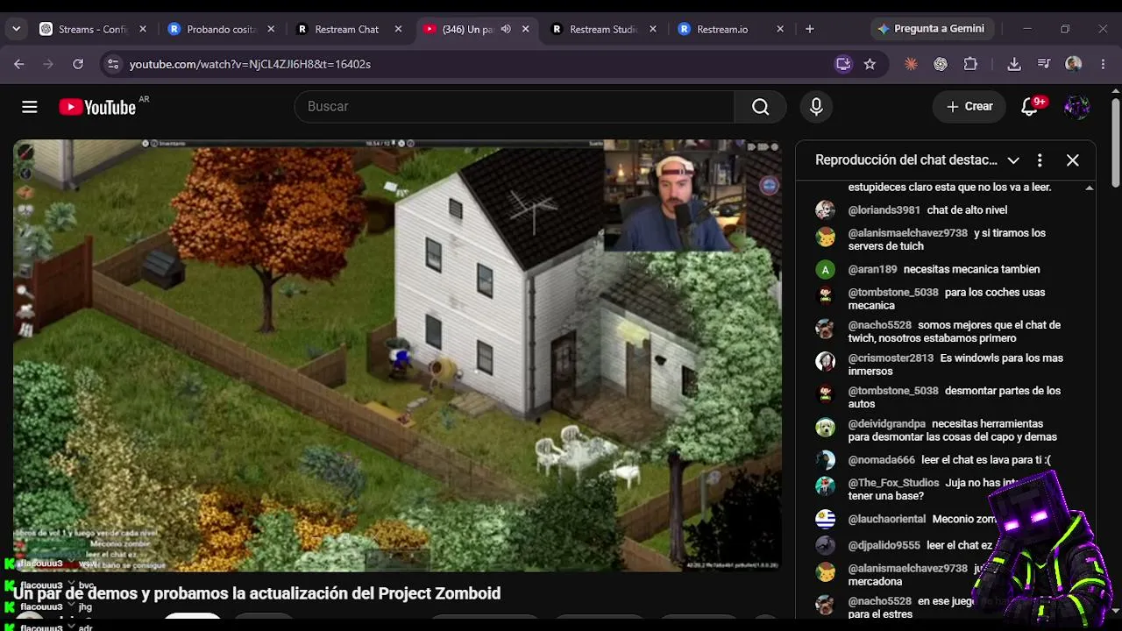Open @crismoster2813 chat profile
This screenshot has width=1122, height=631.
point(891,358)
